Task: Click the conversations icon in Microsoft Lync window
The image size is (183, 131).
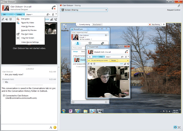Action: [x=102, y=43]
